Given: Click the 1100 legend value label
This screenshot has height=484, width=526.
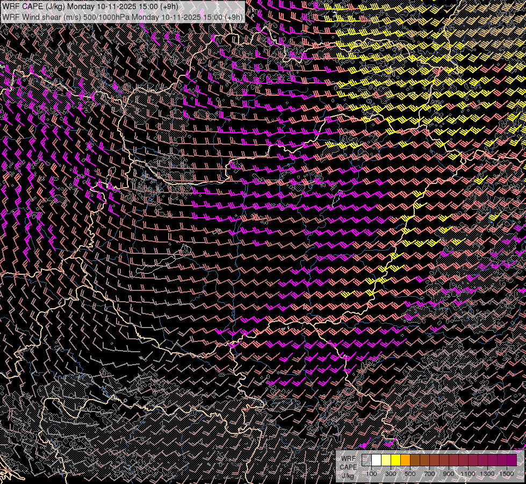Looking at the screenshot, I should (x=467, y=474).
